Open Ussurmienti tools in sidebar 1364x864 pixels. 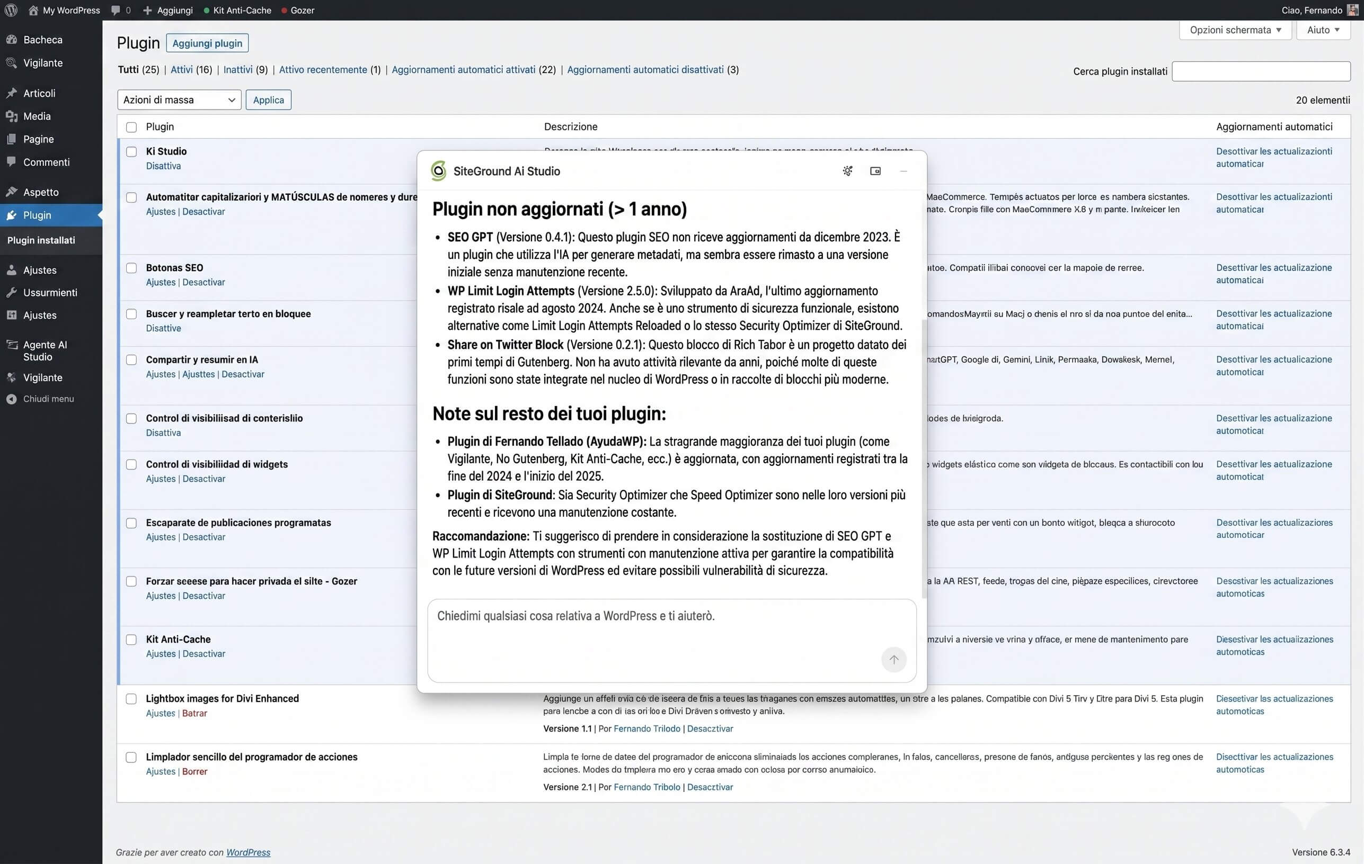51,293
